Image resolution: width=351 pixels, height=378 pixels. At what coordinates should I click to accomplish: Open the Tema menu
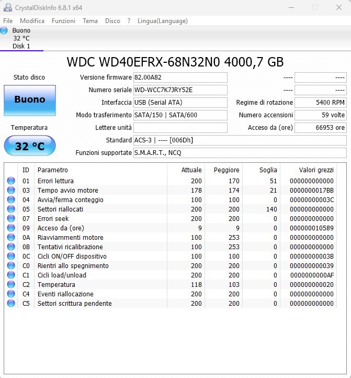coord(90,21)
